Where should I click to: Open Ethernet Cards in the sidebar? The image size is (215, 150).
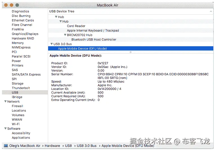(x=23, y=20)
